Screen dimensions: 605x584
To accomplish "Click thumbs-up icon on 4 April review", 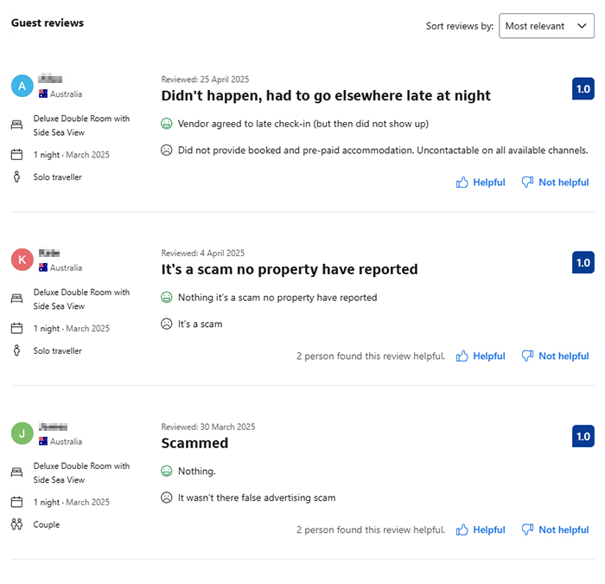I will pyautogui.click(x=462, y=356).
